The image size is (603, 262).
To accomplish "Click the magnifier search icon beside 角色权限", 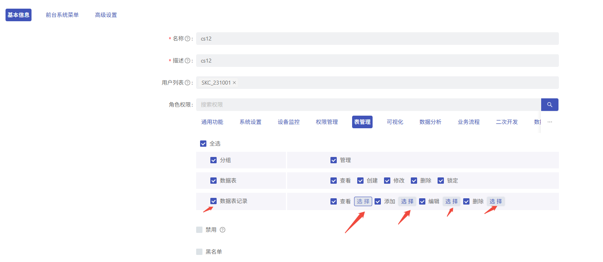I will [x=549, y=104].
